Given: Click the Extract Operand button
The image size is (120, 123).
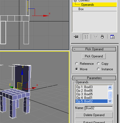Looking at the screenshot, I should pos(94,122).
